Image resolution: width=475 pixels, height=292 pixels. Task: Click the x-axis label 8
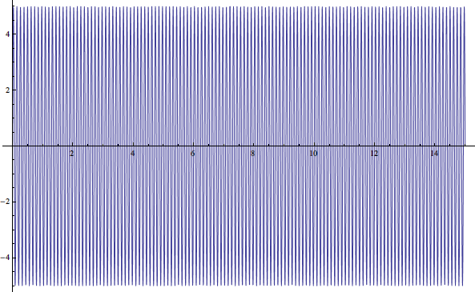[x=253, y=154]
